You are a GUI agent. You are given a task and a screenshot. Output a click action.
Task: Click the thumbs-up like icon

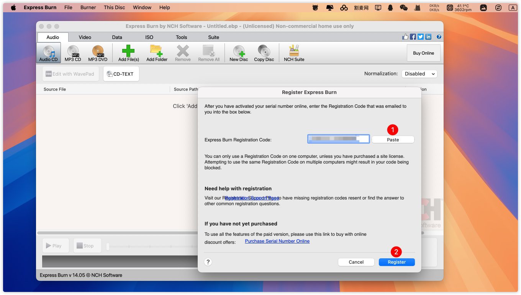coord(405,37)
